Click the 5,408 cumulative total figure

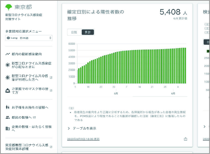pyautogui.click(x=170, y=12)
